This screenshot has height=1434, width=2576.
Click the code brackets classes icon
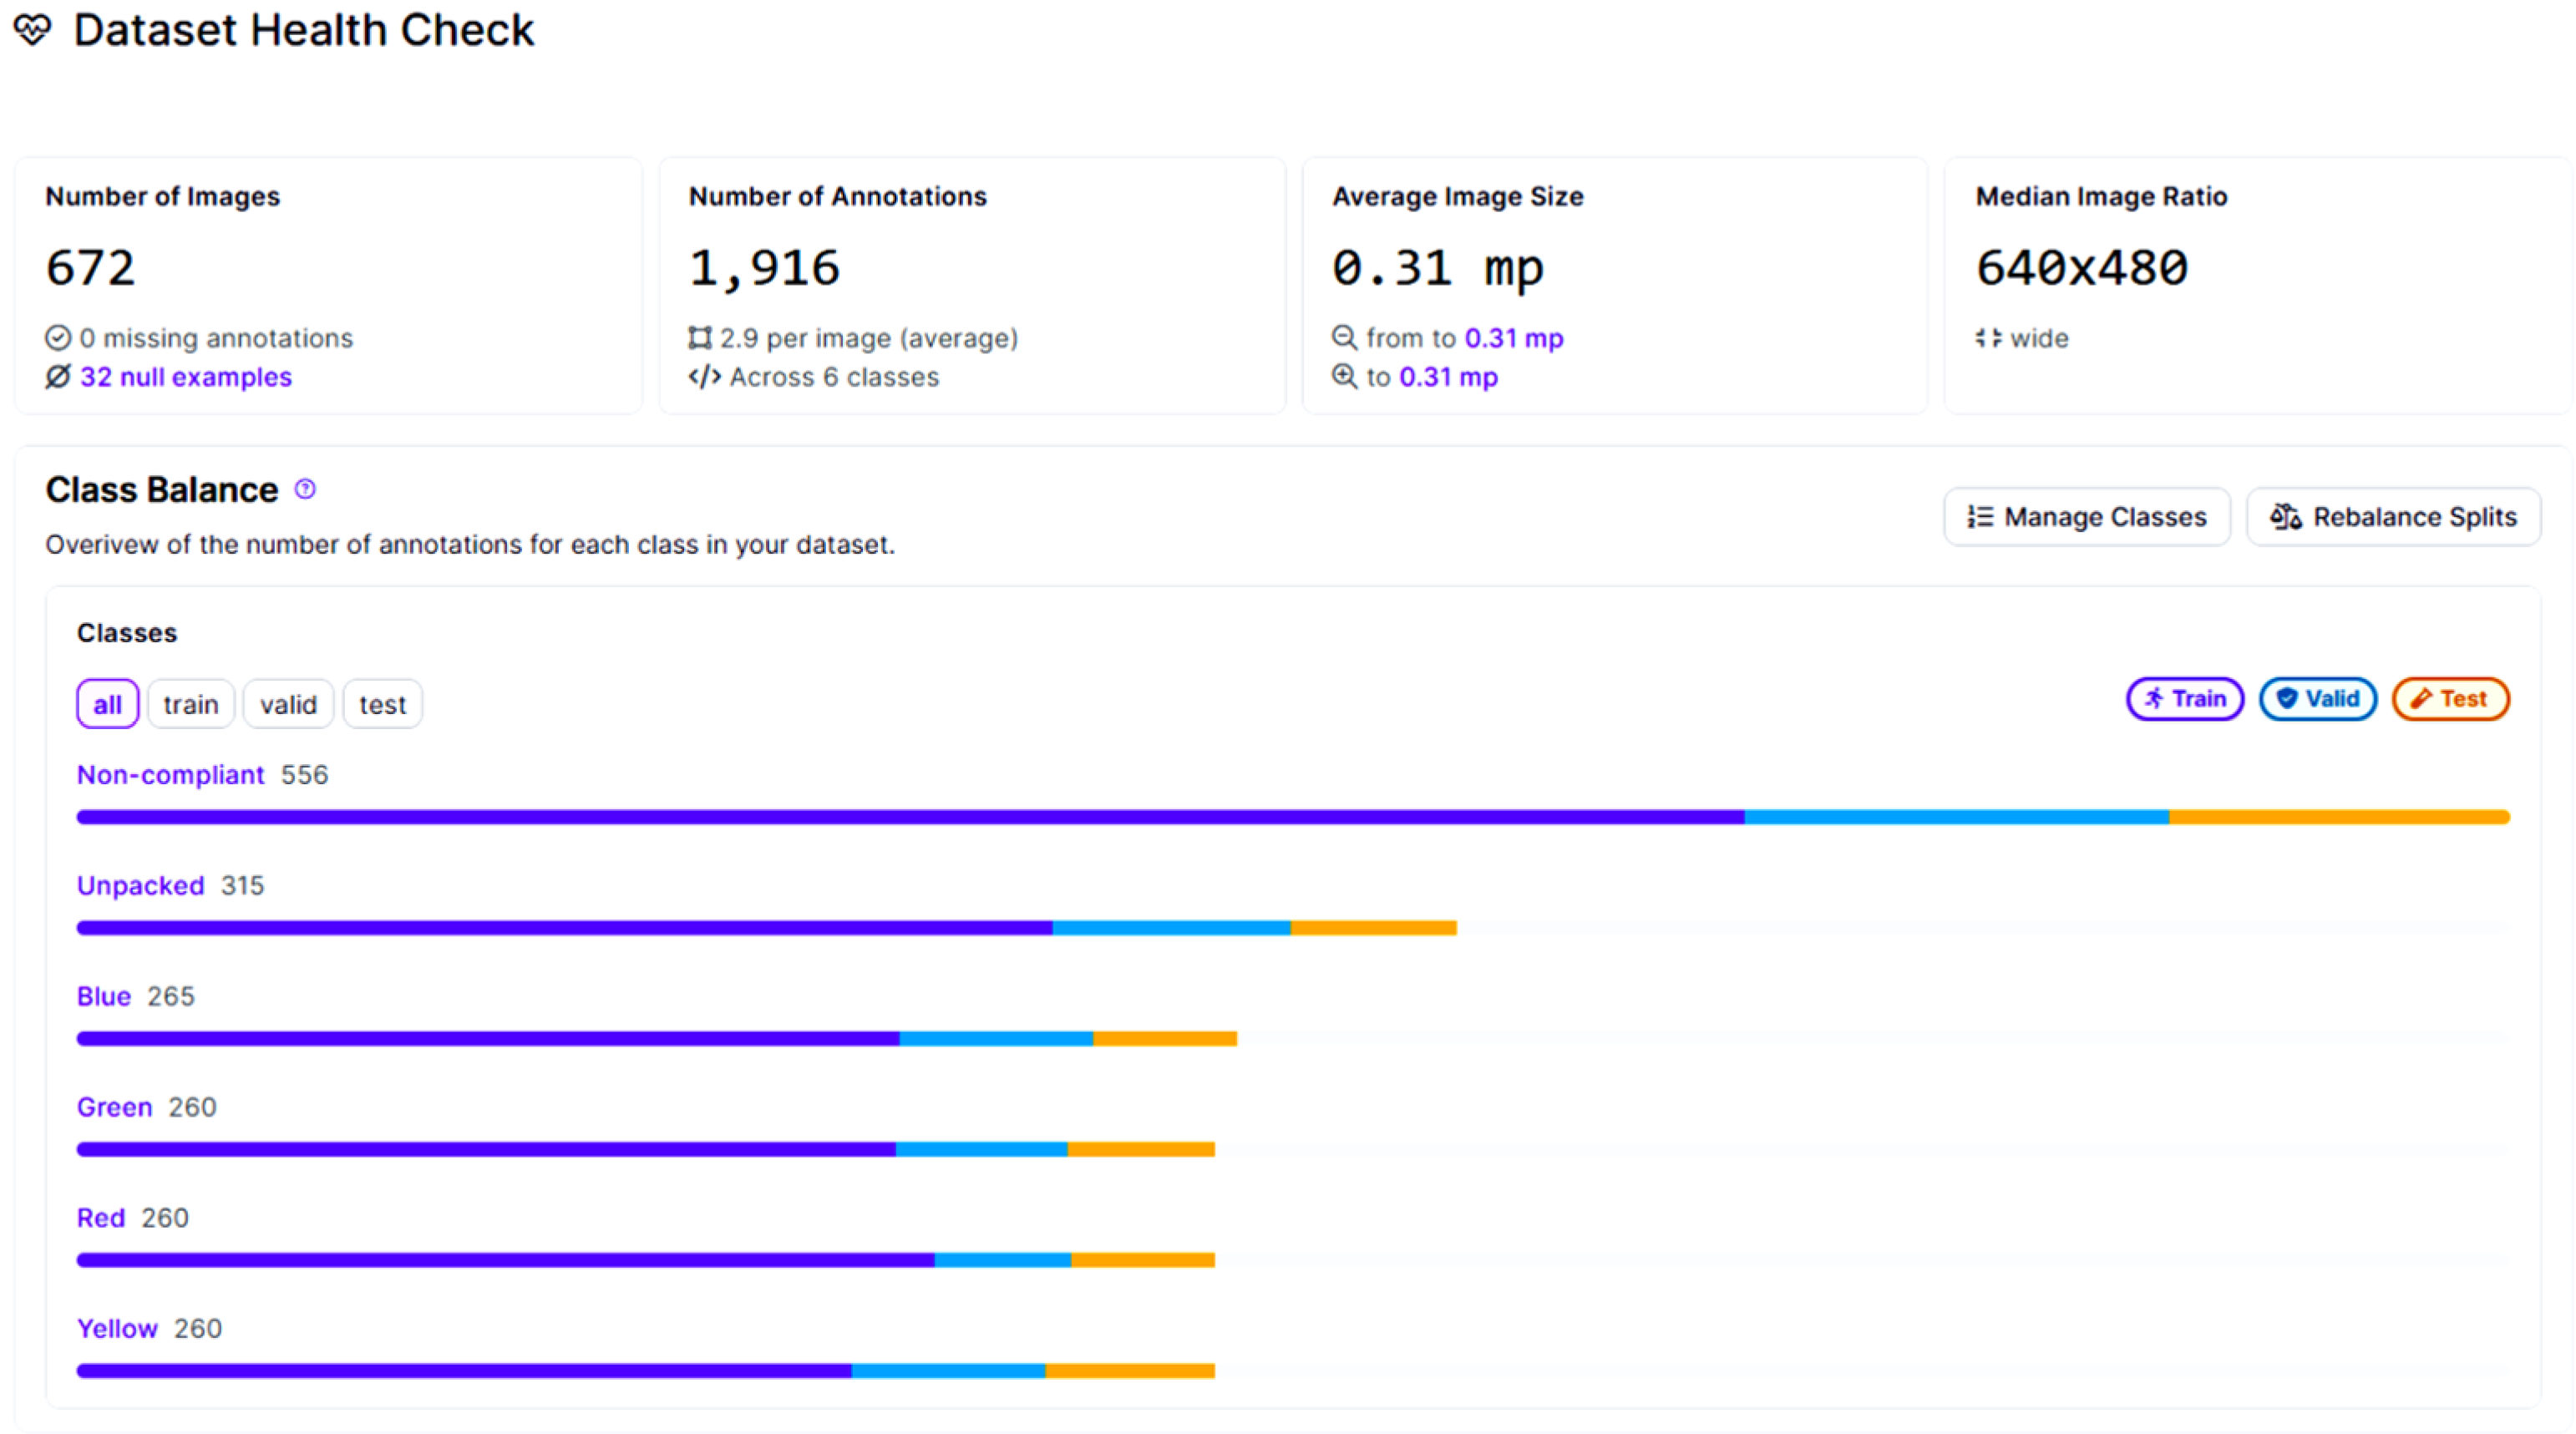click(x=704, y=377)
